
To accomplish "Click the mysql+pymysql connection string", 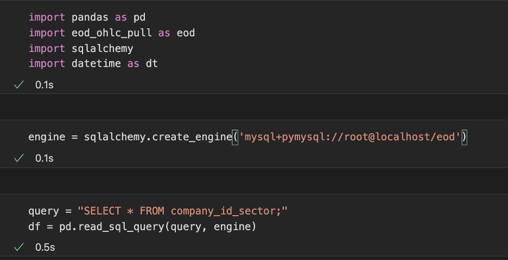I will (x=350, y=137).
